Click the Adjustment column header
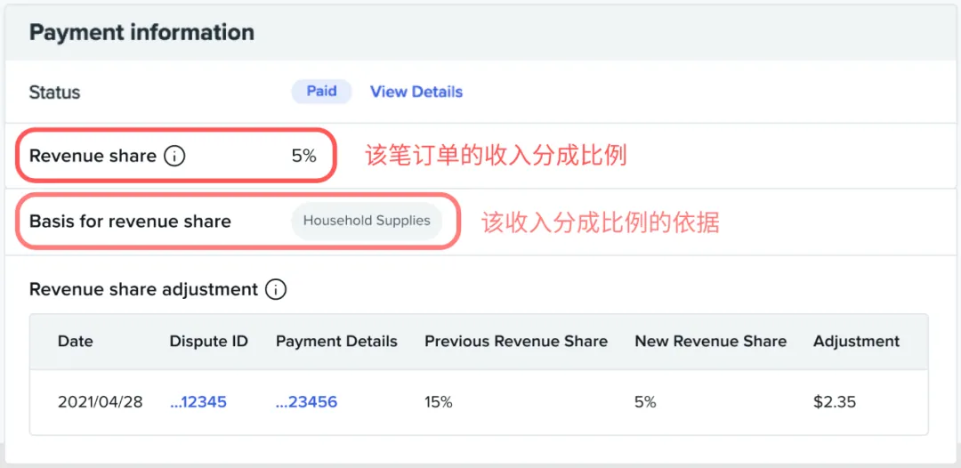 (x=856, y=341)
